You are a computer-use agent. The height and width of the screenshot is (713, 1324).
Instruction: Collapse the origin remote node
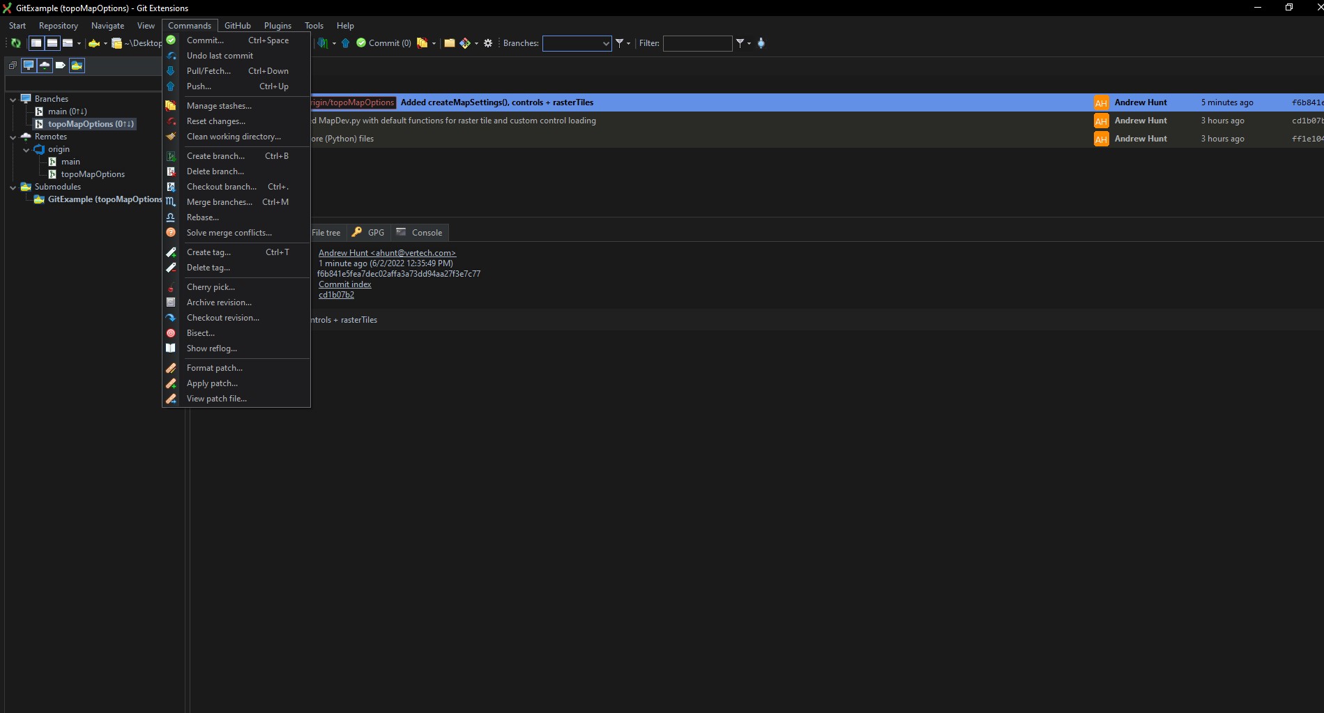[x=26, y=150]
